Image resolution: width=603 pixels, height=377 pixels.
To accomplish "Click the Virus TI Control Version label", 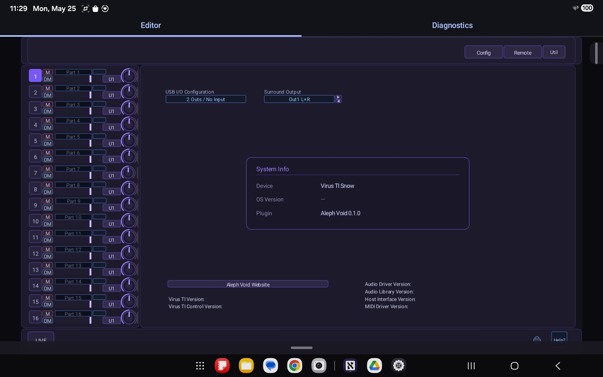I will point(195,307).
